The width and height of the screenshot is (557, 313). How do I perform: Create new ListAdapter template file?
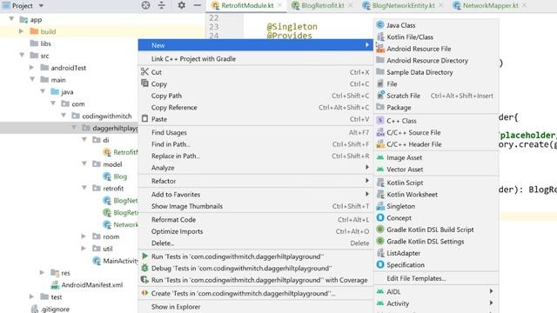tap(436, 253)
